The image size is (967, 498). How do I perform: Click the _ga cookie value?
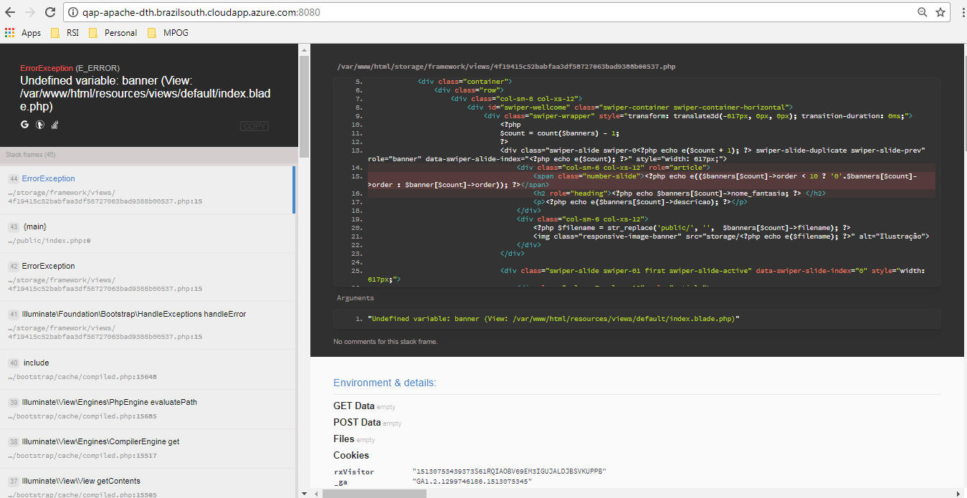click(x=472, y=482)
